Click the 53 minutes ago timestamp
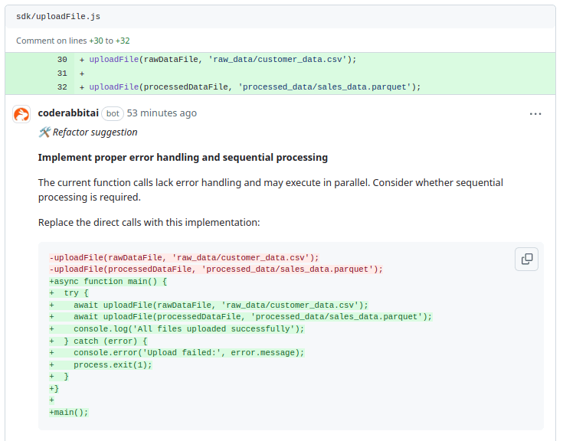This screenshot has width=563, height=441. click(162, 113)
